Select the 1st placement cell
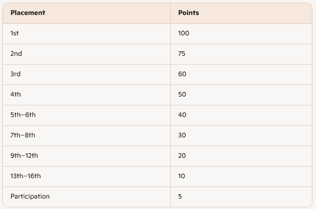Screen dimensions: 316x209 click(15, 33)
